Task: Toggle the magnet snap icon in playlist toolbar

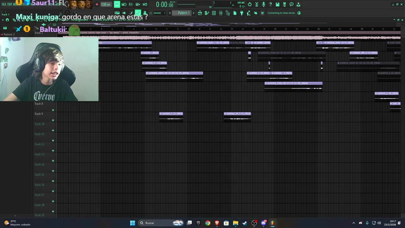Action: pyautogui.click(x=7, y=20)
